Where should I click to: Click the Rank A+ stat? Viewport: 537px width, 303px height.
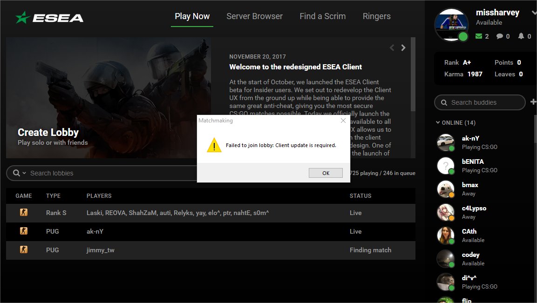click(x=457, y=62)
